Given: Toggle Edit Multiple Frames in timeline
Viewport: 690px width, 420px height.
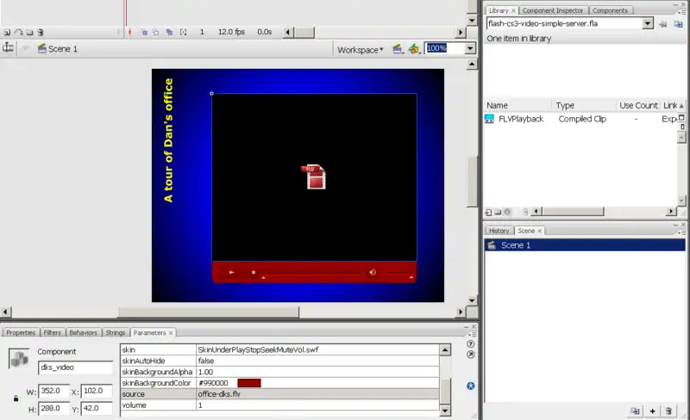Looking at the screenshot, I should (168, 32).
